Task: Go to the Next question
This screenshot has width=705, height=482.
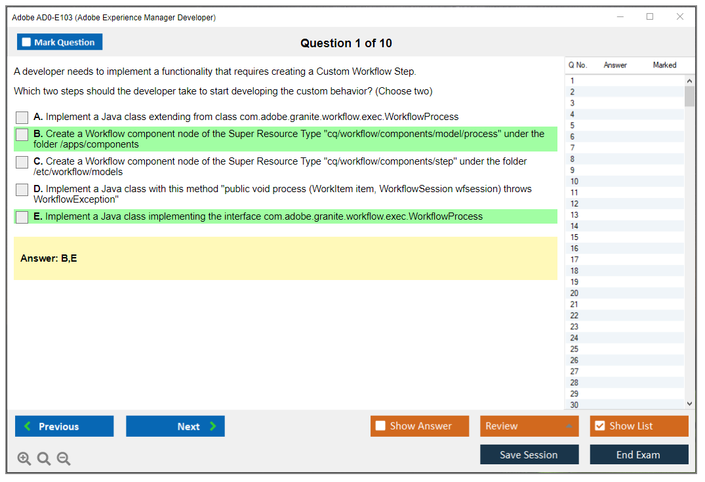Action: coord(175,426)
